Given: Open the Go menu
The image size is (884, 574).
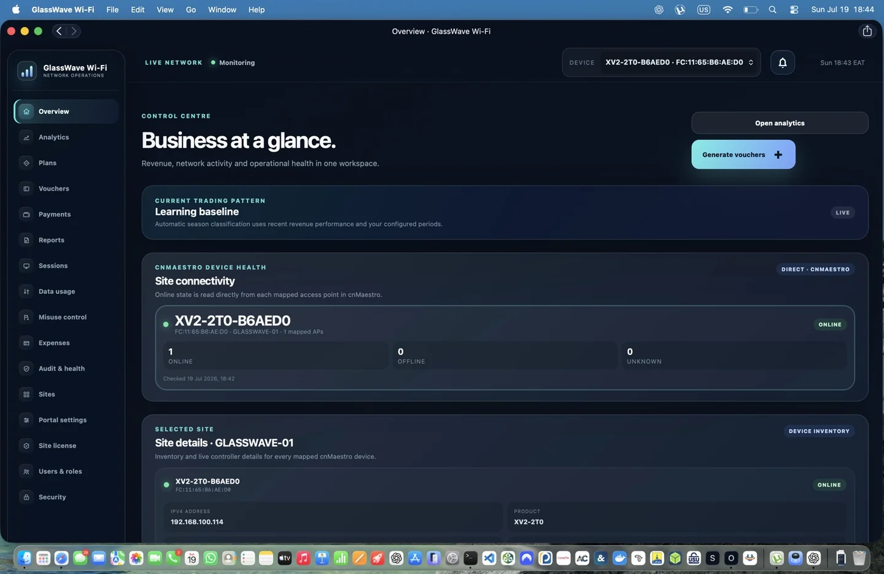Looking at the screenshot, I should 191,10.
